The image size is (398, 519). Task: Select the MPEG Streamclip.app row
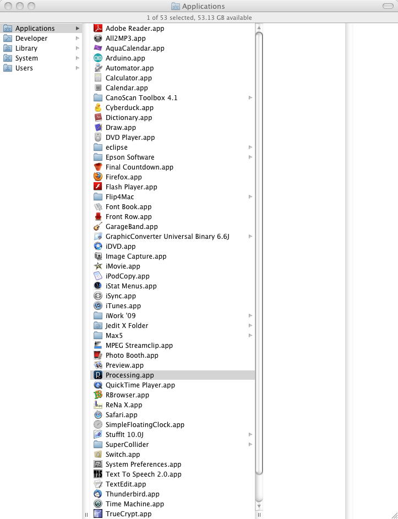[x=172, y=345]
